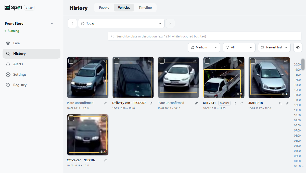Image resolution: width=306 pixels, height=173 pixels.
Task: Click the vertical scrollbar thumb on right
Action: pos(303,64)
